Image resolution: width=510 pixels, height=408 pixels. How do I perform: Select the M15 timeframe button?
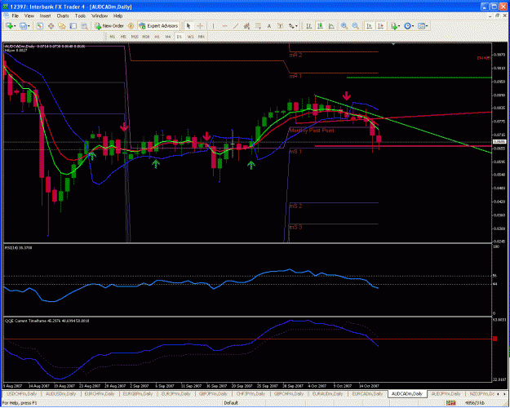coord(135,37)
